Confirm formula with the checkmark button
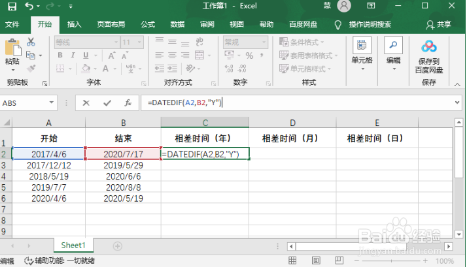467x267 pixels. tap(107, 103)
